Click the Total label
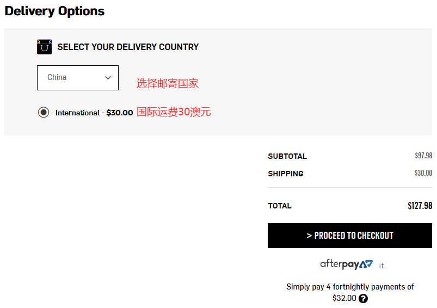 [x=280, y=206]
